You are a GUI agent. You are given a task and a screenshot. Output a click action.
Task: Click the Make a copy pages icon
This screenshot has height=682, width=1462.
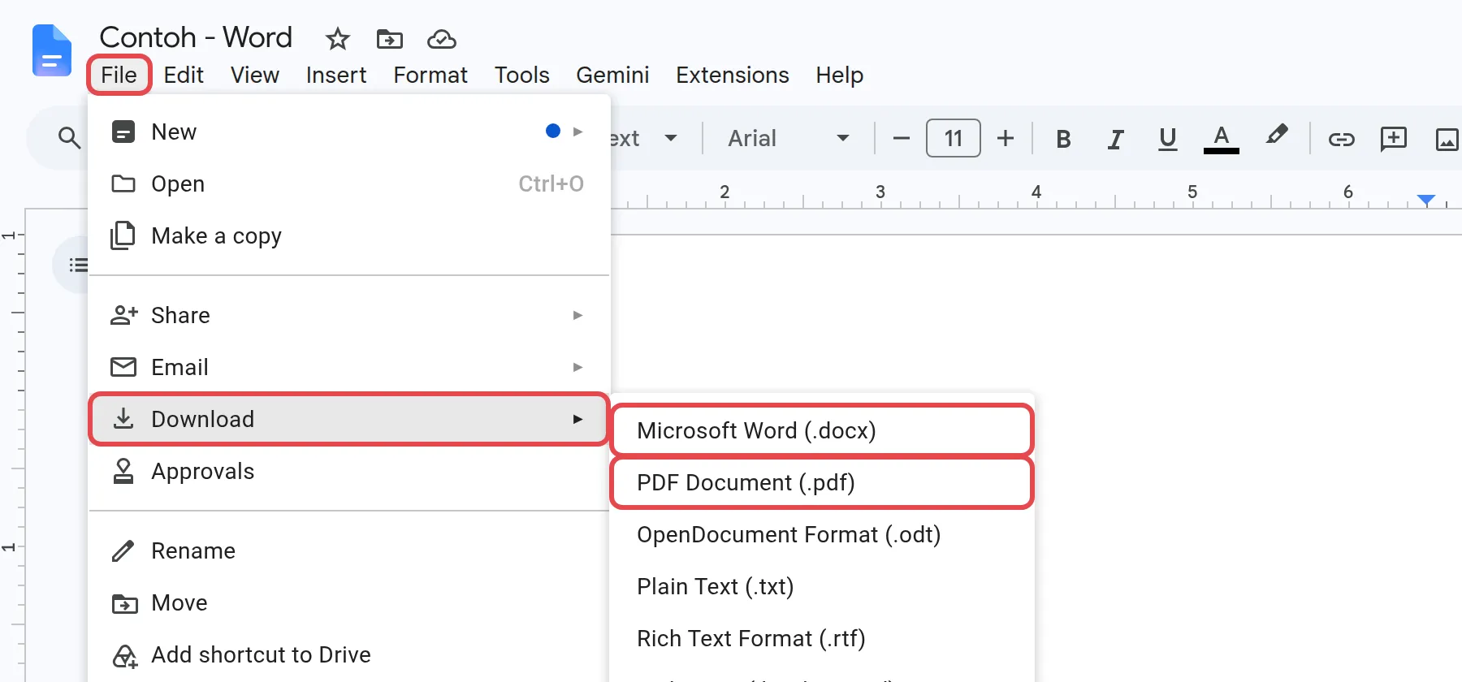pos(123,235)
